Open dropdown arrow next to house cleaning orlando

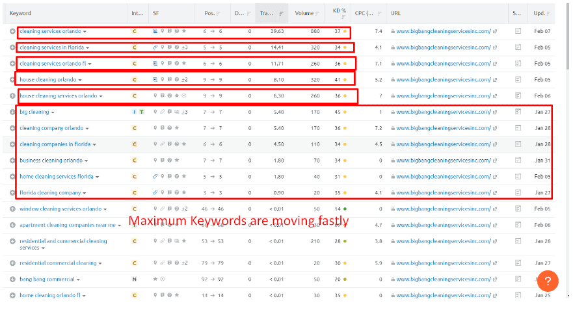(x=80, y=80)
